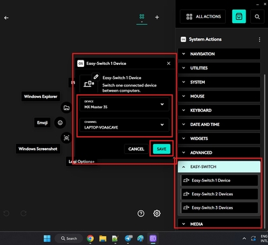Click the SAVE button
Screen dimensions: 268x245
161,149
